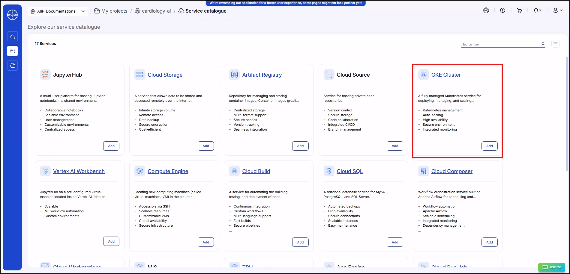This screenshot has height=274, width=570.
Task: Click the catalogue vertical scrollbar
Action: [x=567, y=114]
